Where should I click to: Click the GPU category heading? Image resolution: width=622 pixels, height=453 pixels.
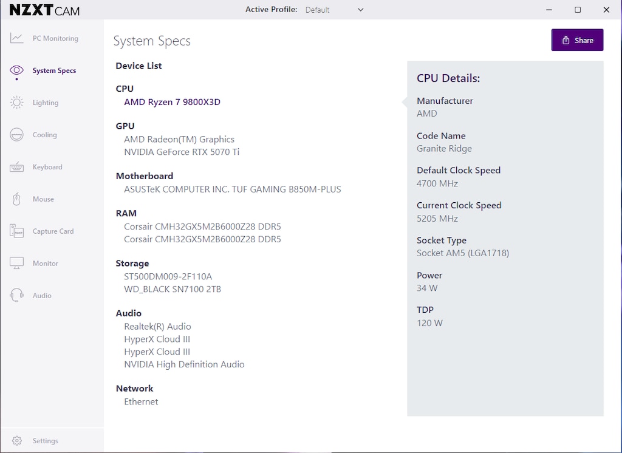[125, 126]
